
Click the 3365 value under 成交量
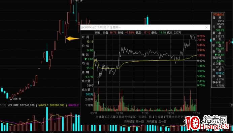[x=90, y=85]
